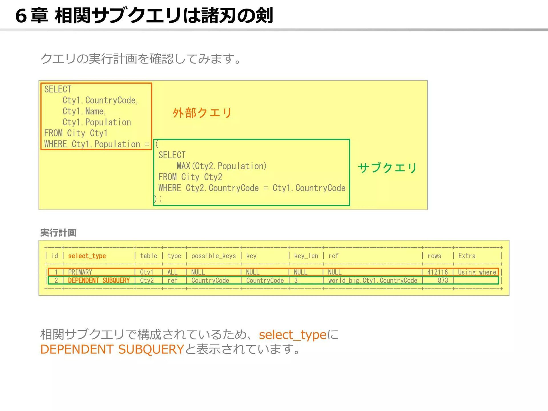Click the 'Cty1.CountryCode,' select line
This screenshot has width=548, height=411.
click(x=100, y=100)
